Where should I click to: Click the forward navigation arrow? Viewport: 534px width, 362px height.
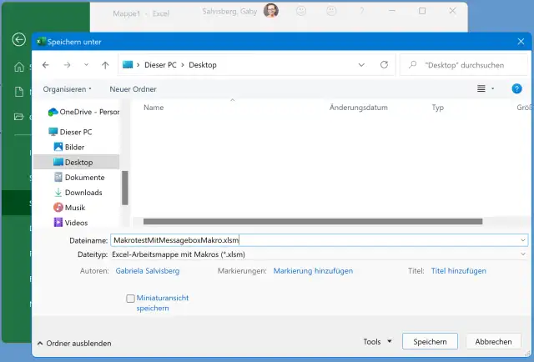coord(67,64)
